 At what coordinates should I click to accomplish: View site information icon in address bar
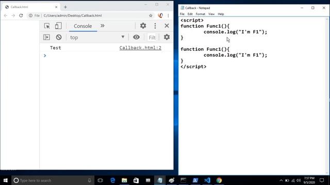click(31, 15)
